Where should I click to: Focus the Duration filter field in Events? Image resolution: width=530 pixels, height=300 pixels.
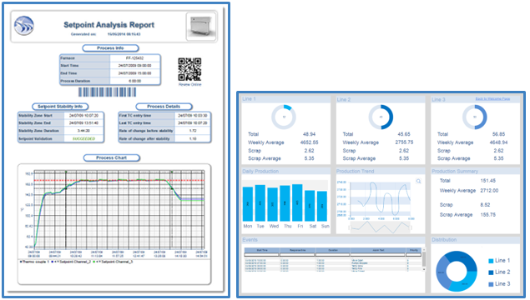[333, 255]
